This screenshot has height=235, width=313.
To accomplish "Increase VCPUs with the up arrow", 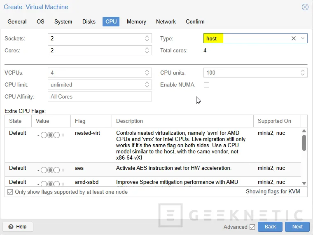I will point(147,70).
